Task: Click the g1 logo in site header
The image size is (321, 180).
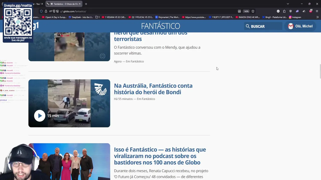Action: [35, 25]
